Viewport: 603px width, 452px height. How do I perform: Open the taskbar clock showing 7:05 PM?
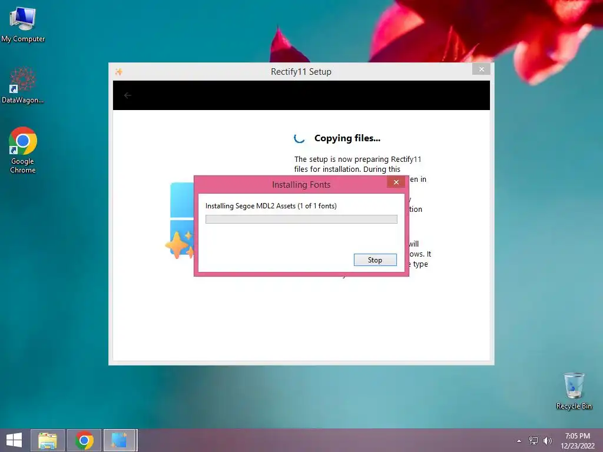pyautogui.click(x=577, y=441)
